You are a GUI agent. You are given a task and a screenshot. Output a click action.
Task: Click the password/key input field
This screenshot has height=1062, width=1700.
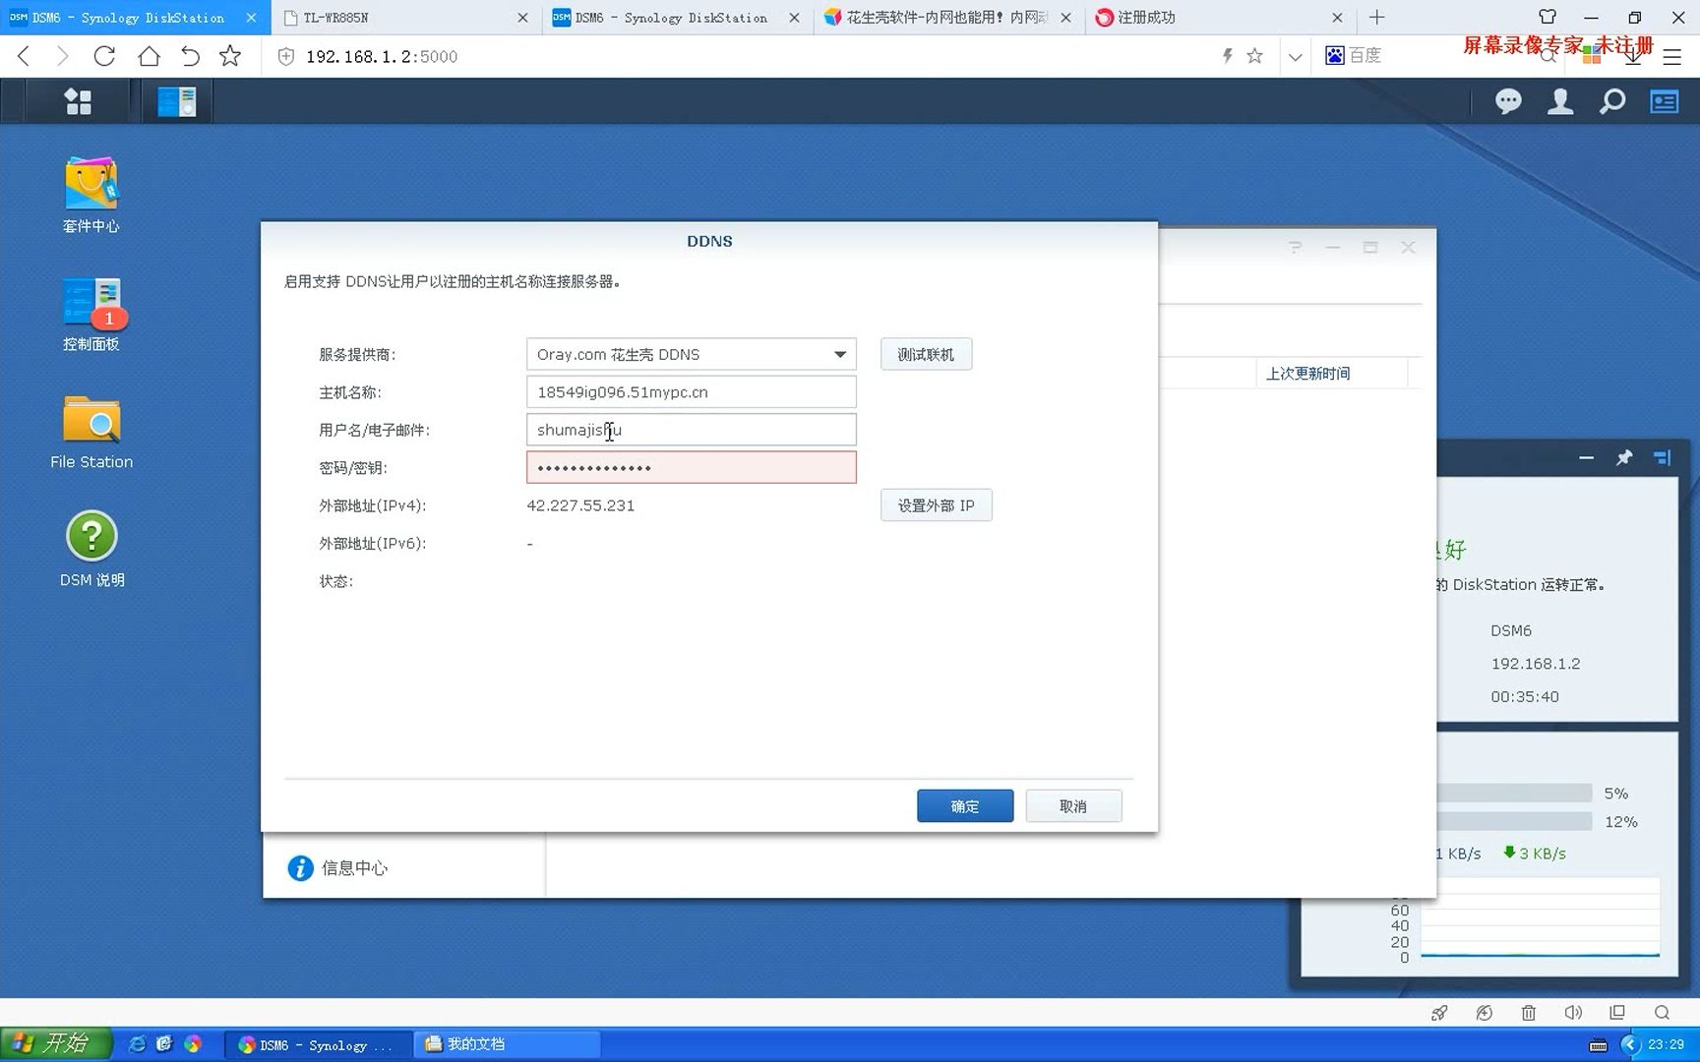691,468
